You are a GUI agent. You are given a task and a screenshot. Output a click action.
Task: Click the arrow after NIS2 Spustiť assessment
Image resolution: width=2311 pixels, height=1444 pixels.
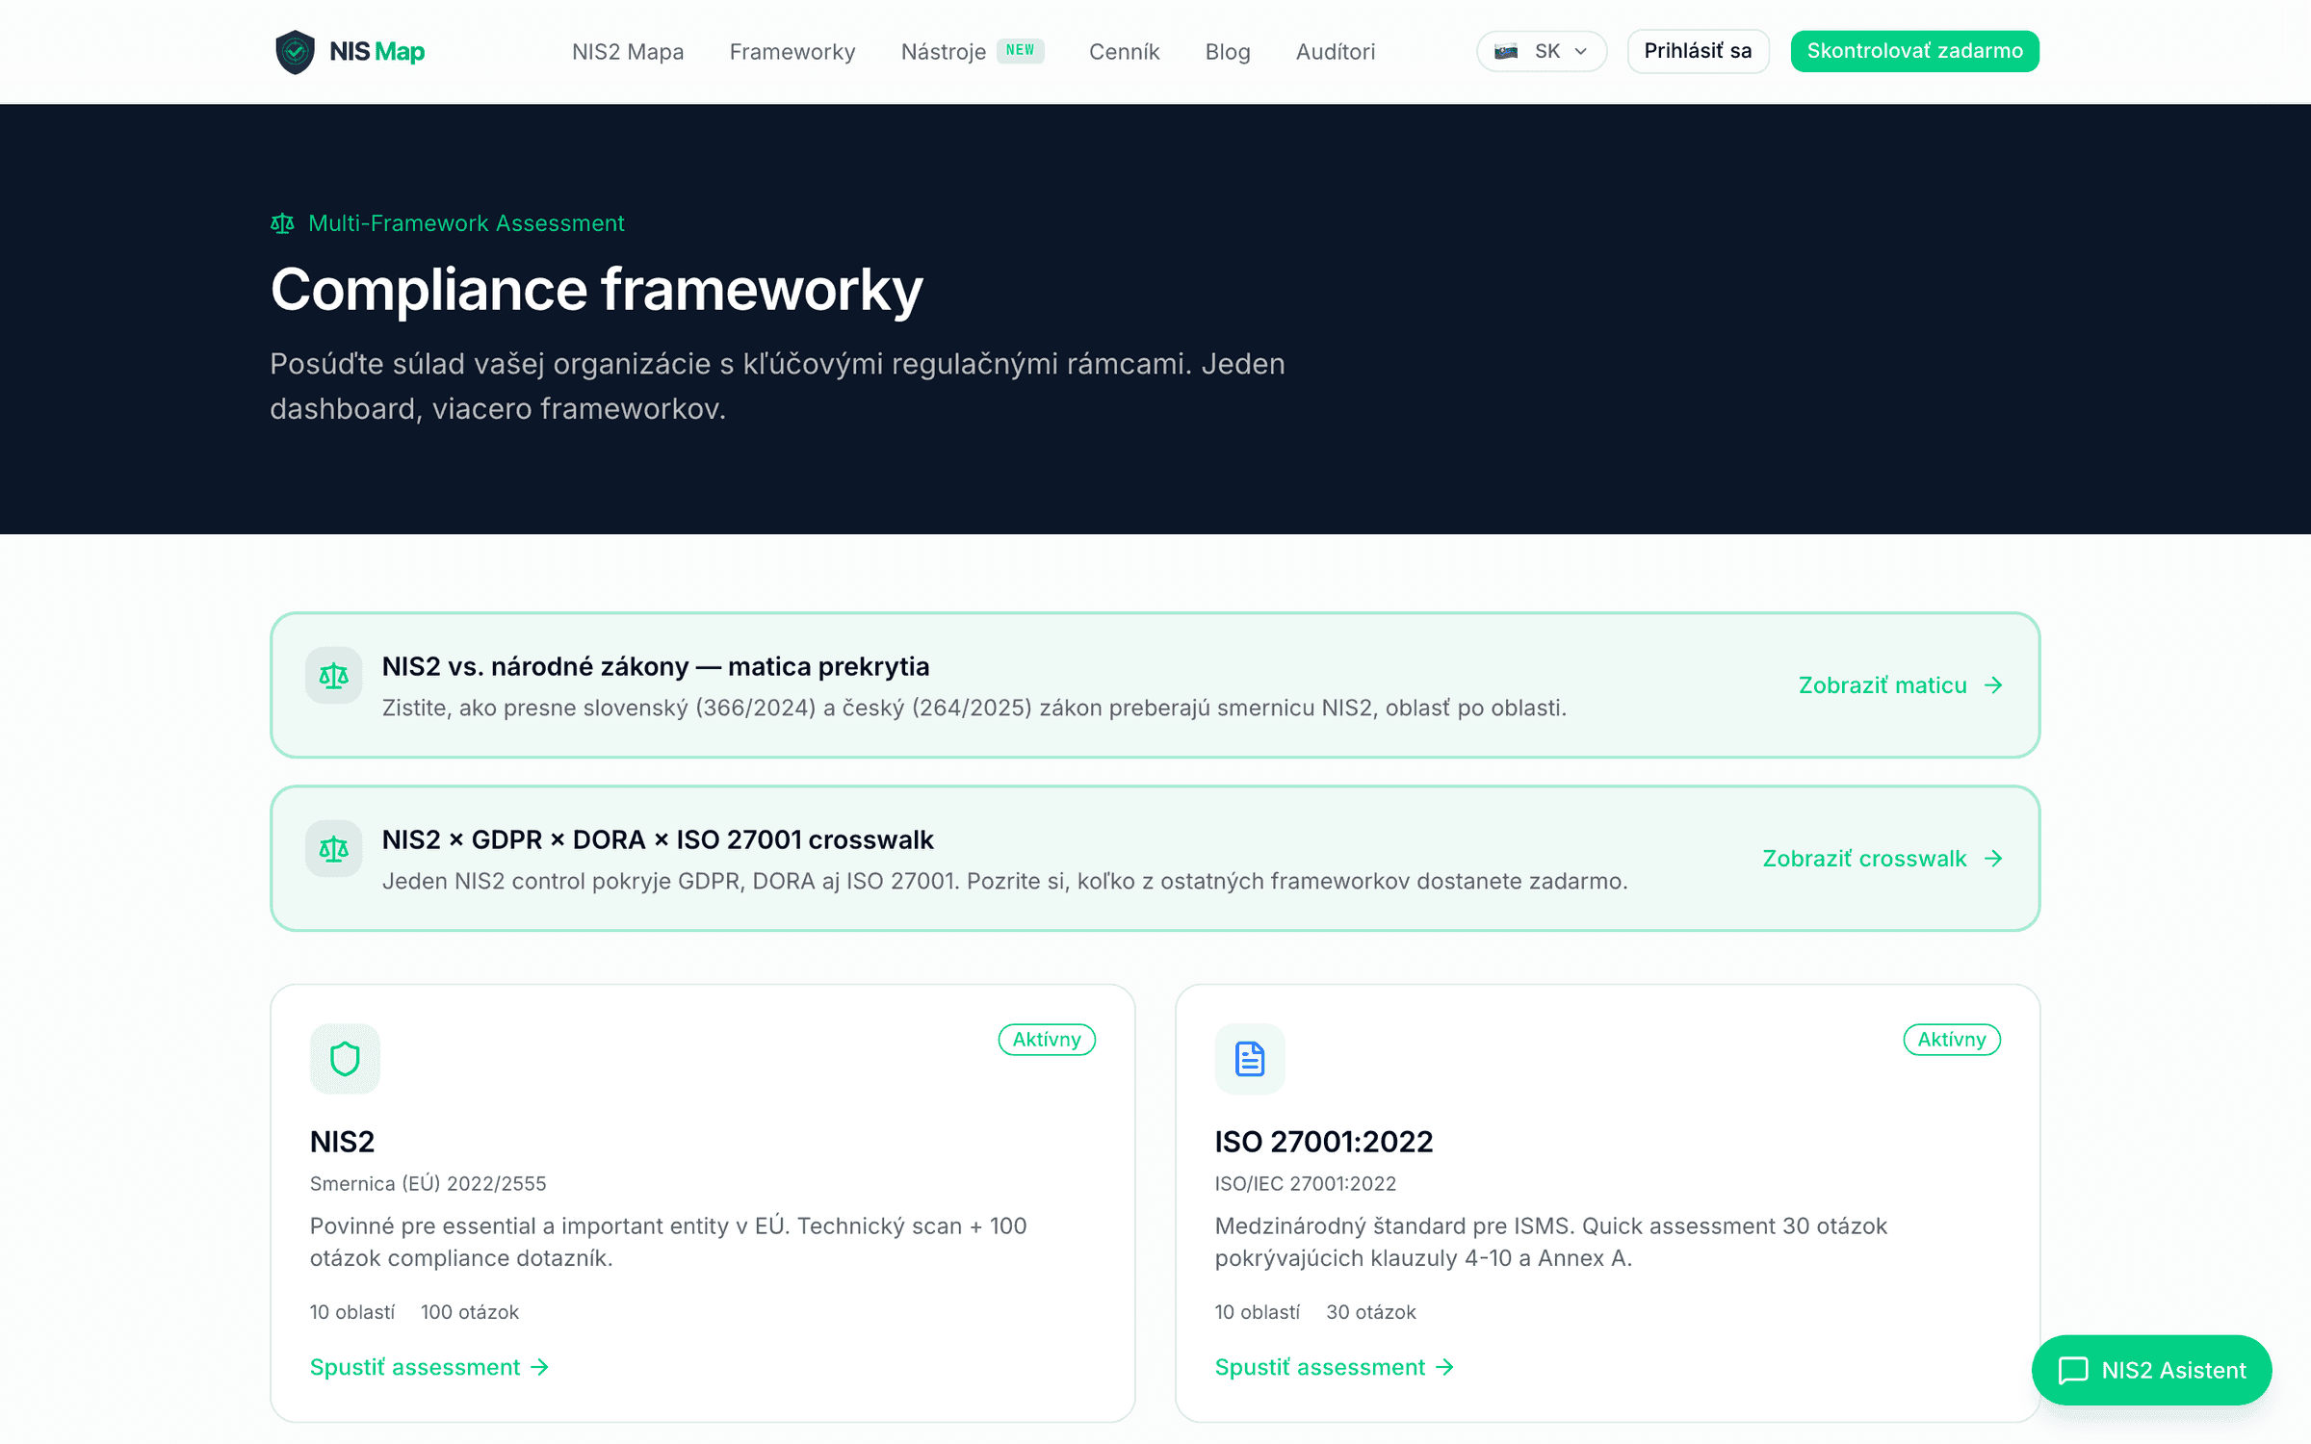point(540,1368)
